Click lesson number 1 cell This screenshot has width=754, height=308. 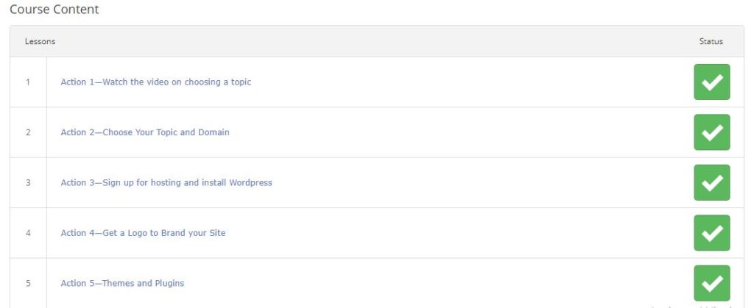point(28,82)
